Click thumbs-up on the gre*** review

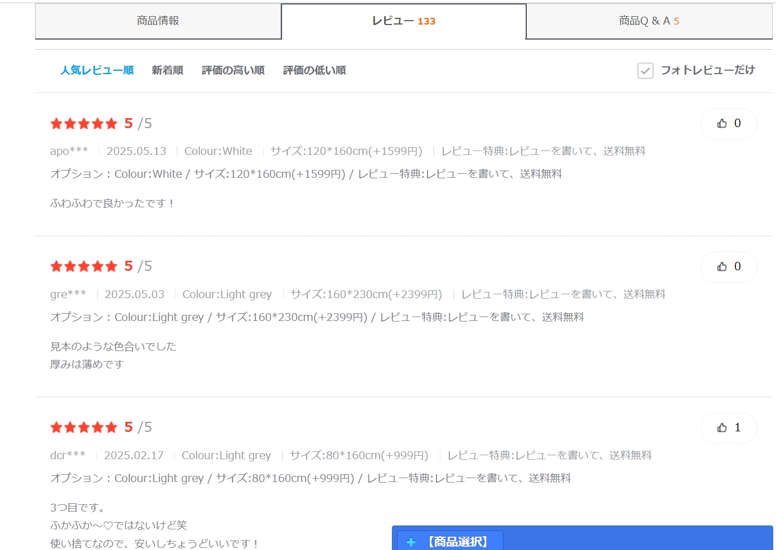click(x=728, y=267)
